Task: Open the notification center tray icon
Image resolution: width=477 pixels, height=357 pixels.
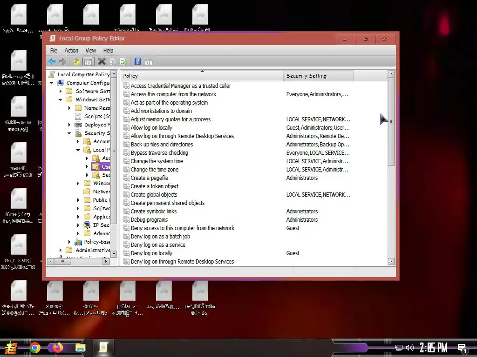Action: point(463,348)
